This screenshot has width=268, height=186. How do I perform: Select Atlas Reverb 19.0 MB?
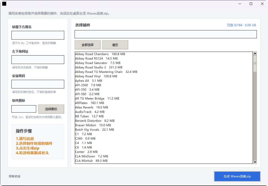coord(164,107)
